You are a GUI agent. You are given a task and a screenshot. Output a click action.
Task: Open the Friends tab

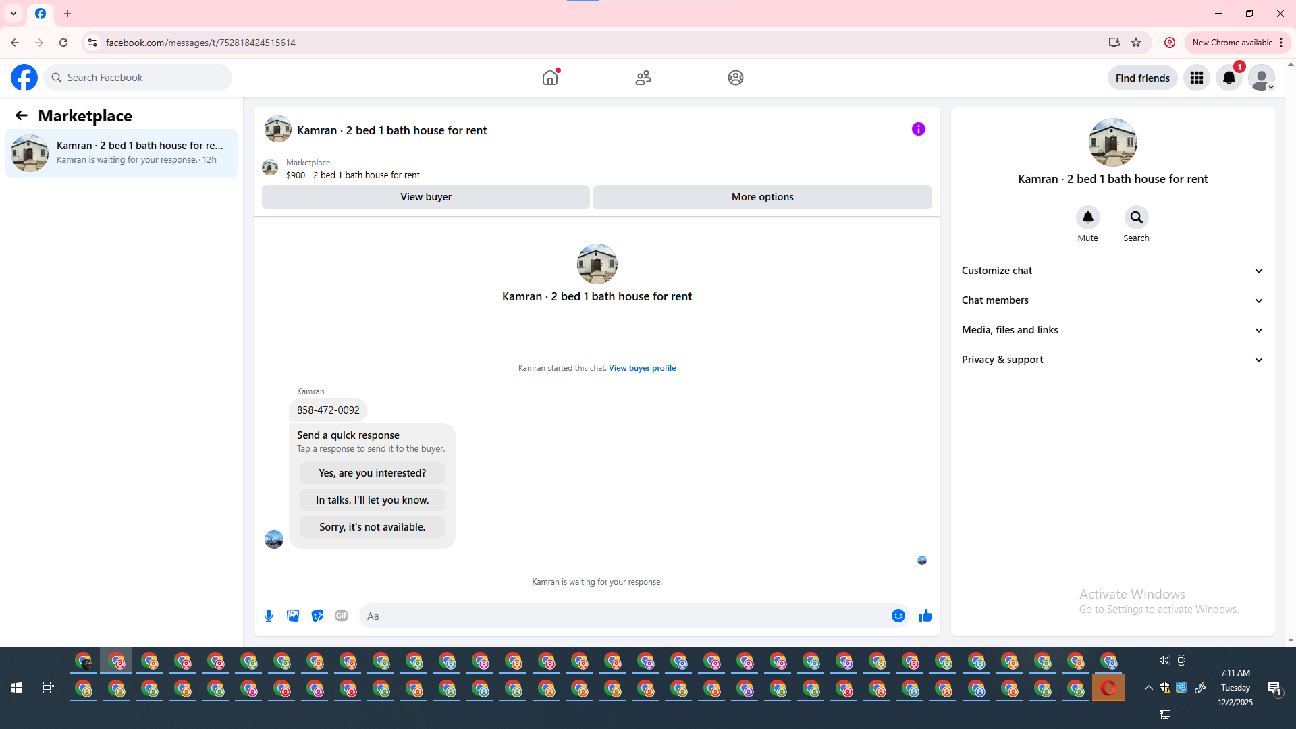coord(643,78)
